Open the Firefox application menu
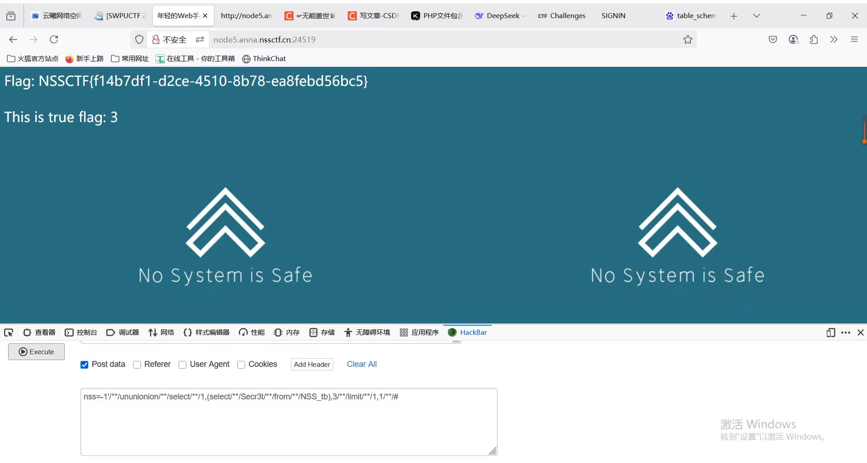 [854, 40]
